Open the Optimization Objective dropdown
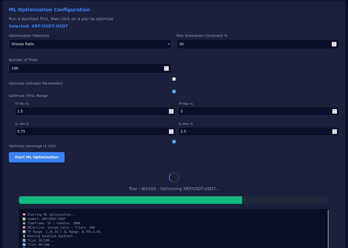The image size is (348, 248). [90, 44]
